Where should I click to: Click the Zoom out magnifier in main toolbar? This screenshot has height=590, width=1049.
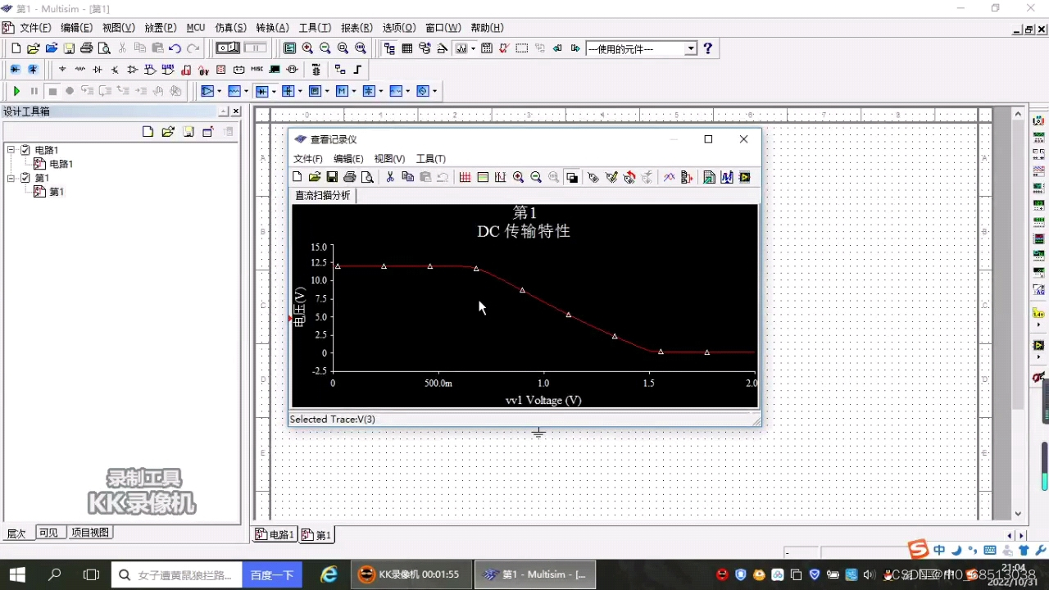tap(325, 48)
